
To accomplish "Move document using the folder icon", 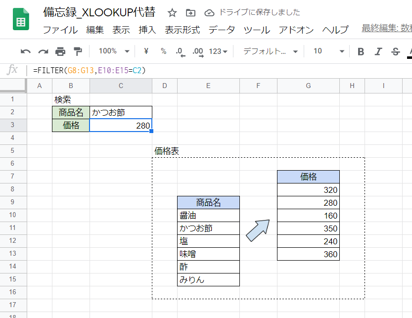I will [x=190, y=13].
